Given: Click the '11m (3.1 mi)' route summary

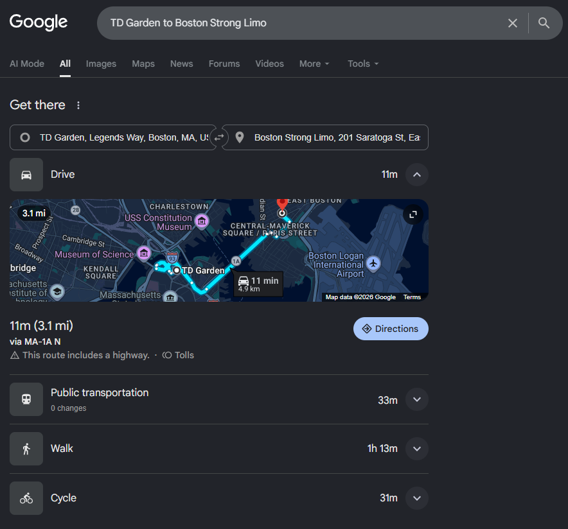Looking at the screenshot, I should coord(41,325).
